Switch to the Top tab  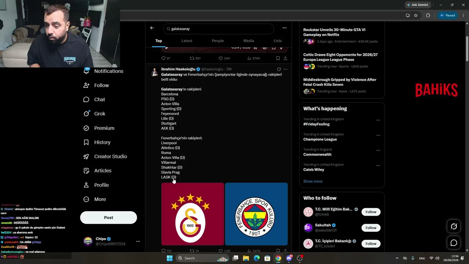point(159,41)
